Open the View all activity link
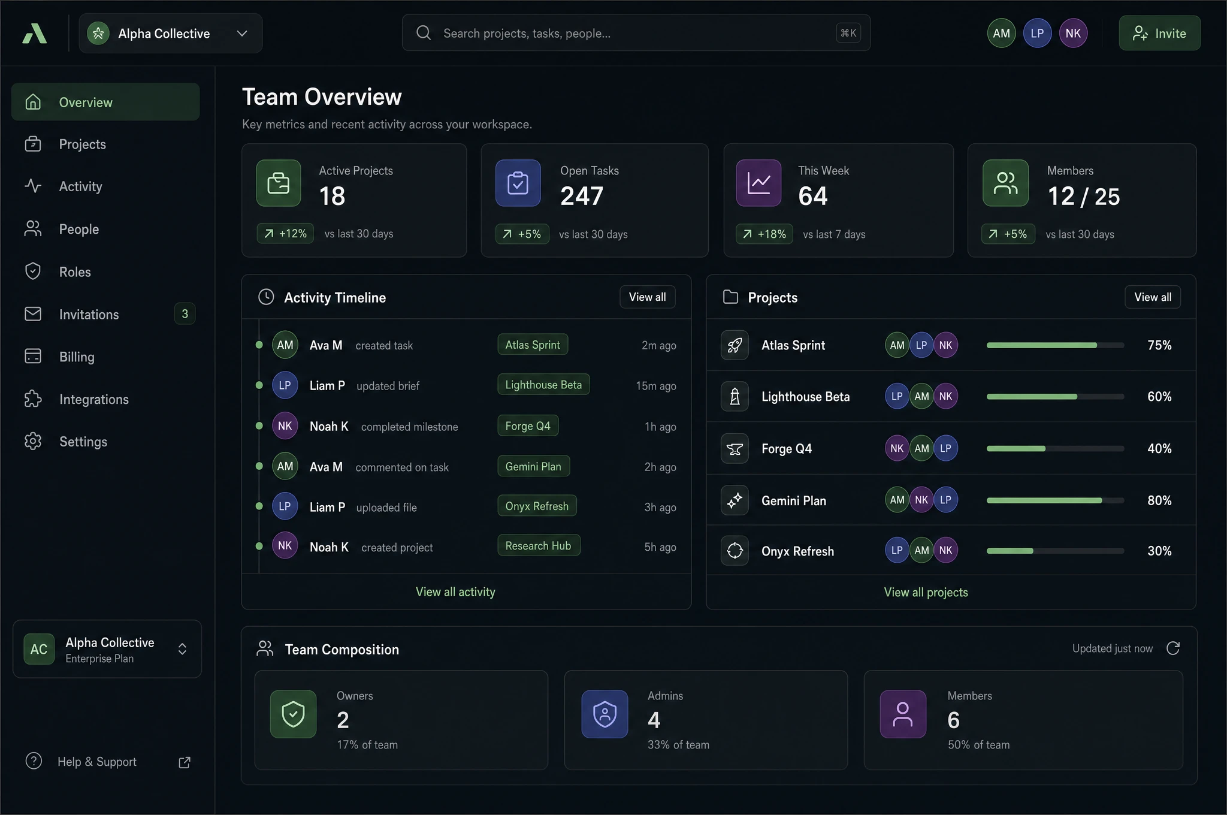Screen dimensions: 1227x815 [x=455, y=592]
